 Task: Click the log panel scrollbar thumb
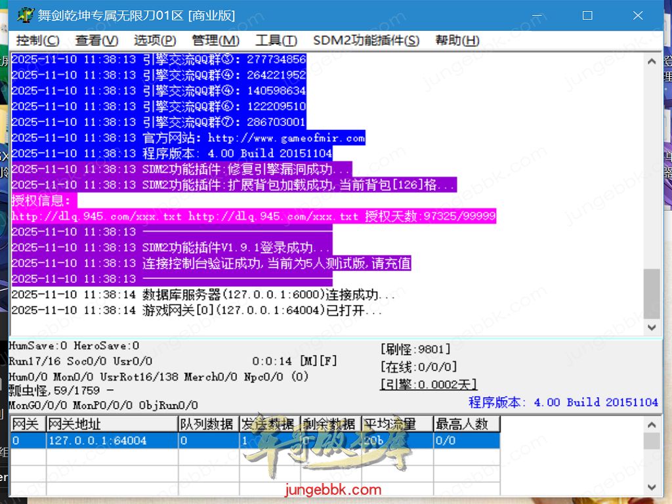click(652, 293)
